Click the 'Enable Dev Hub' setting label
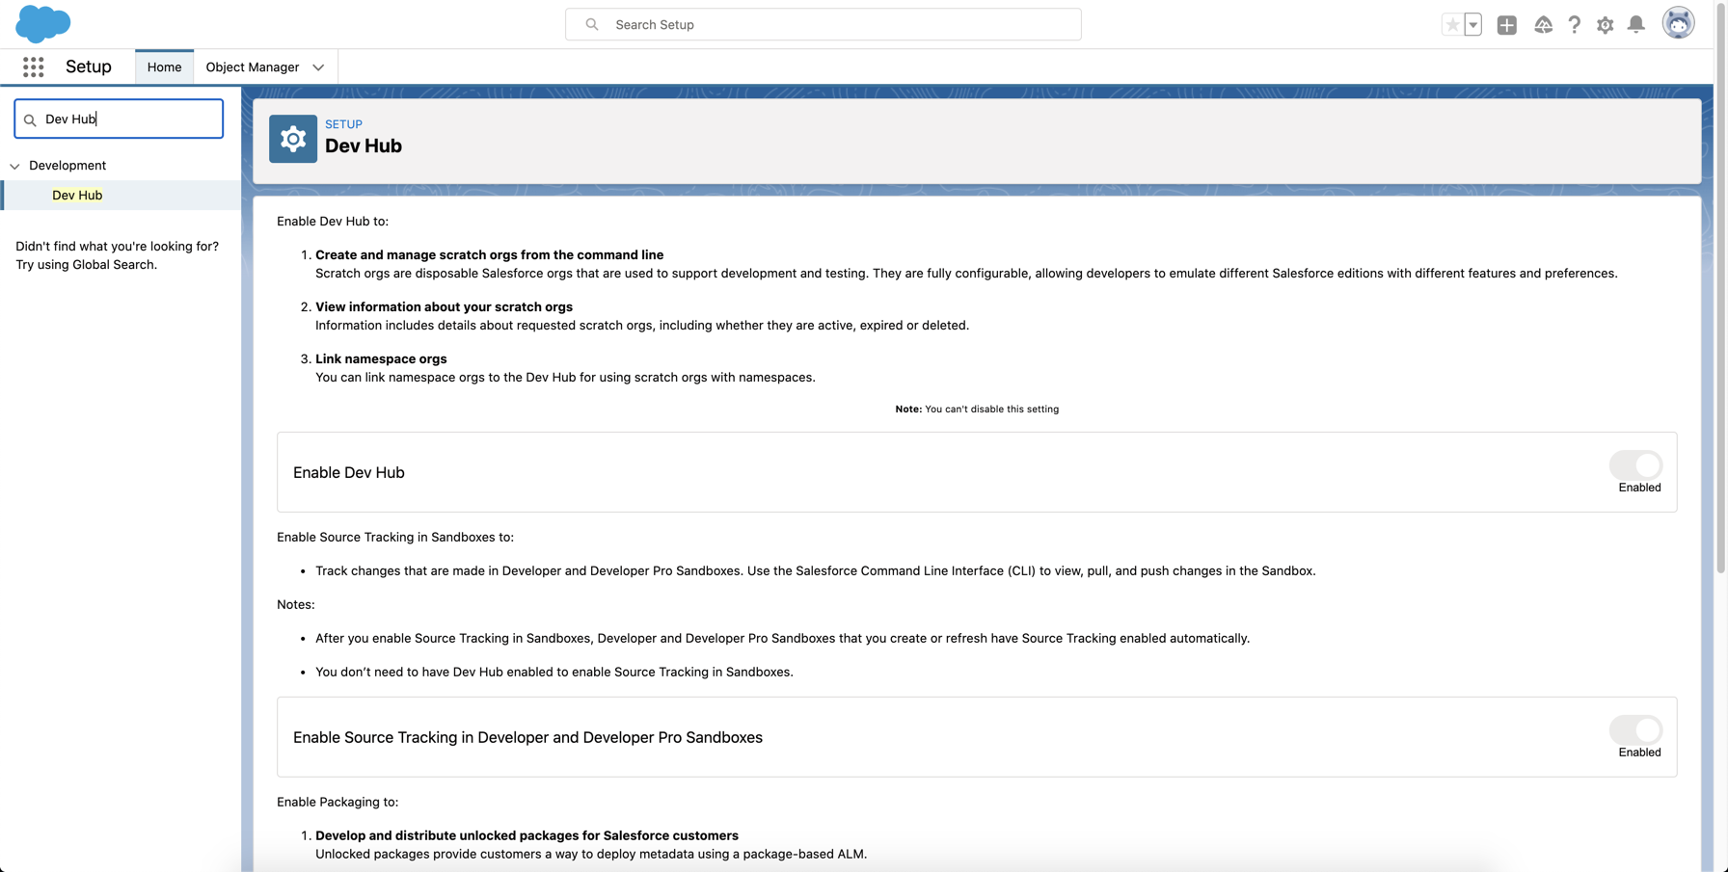 point(349,472)
